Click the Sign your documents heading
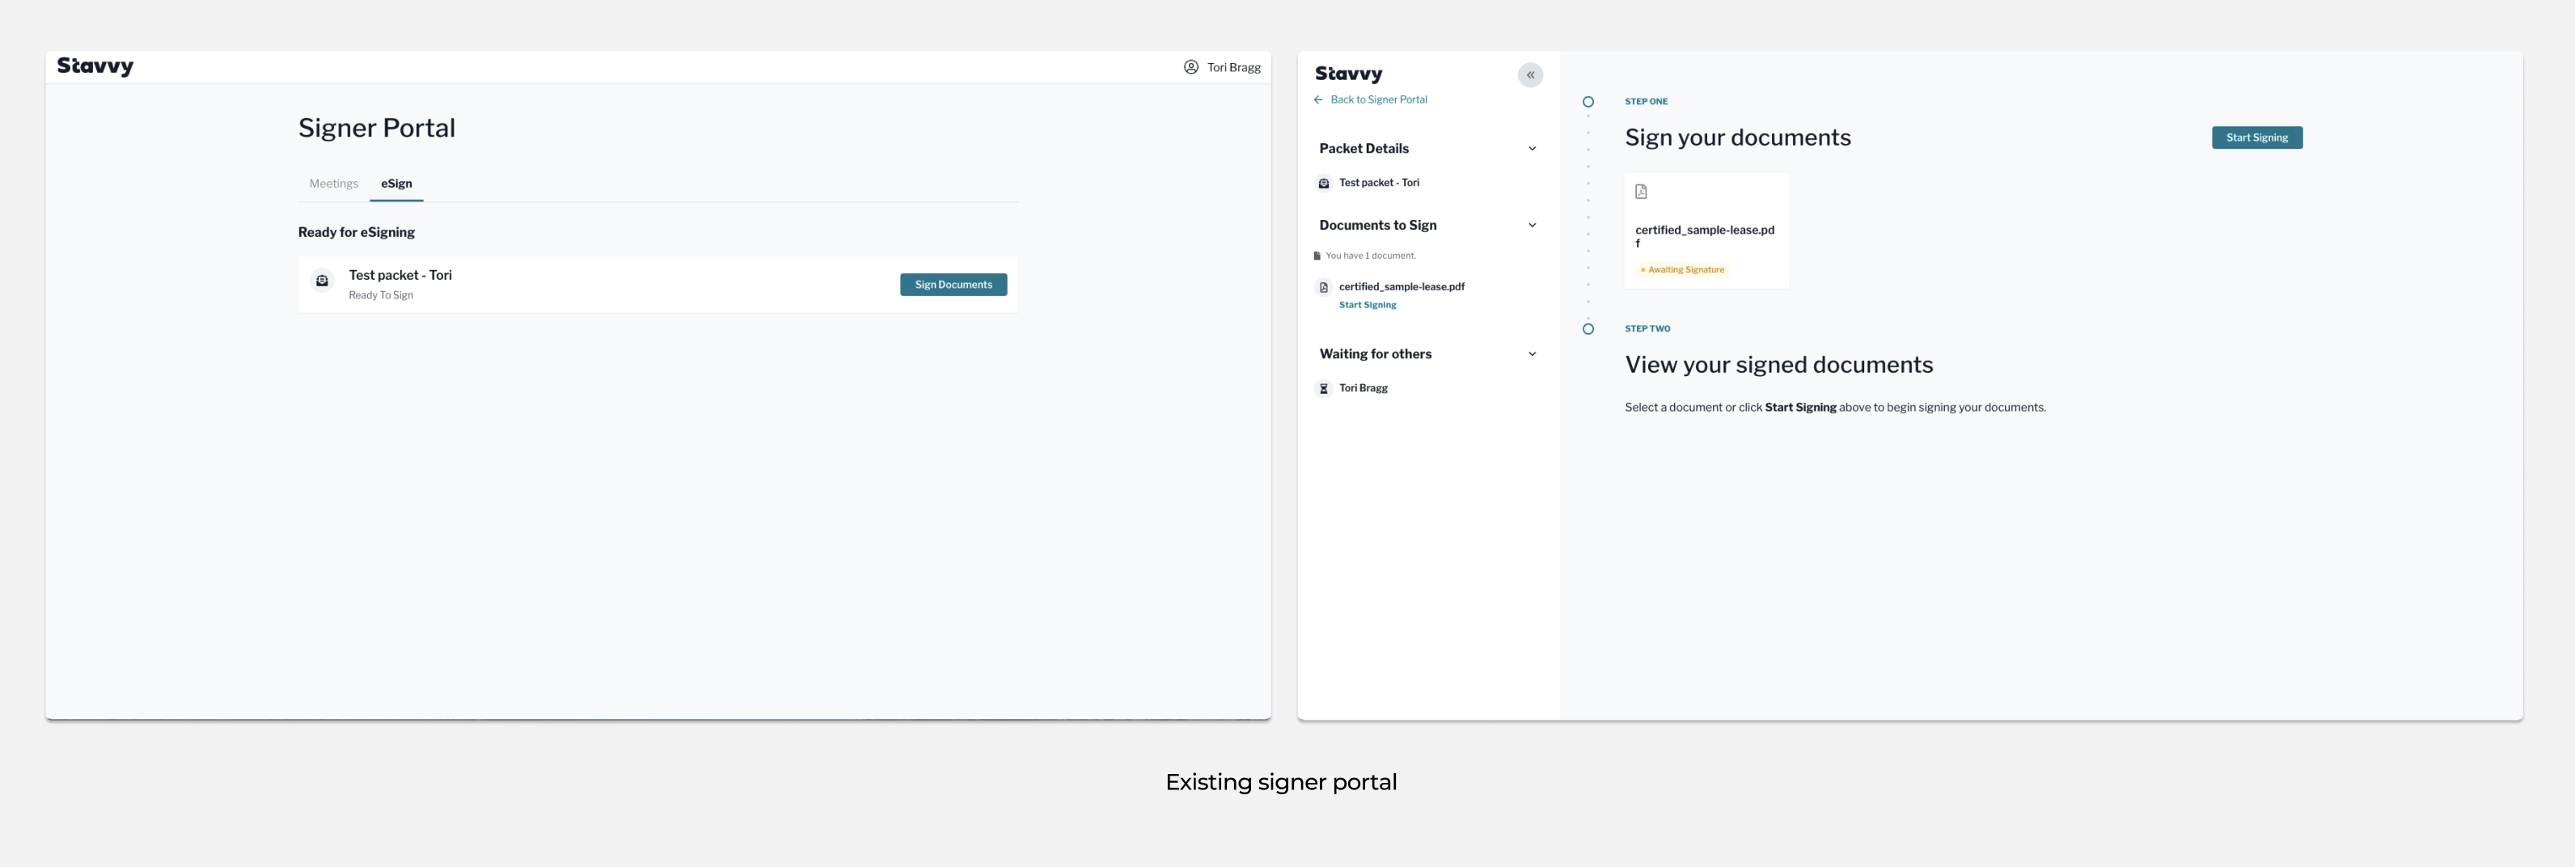 [x=1737, y=138]
